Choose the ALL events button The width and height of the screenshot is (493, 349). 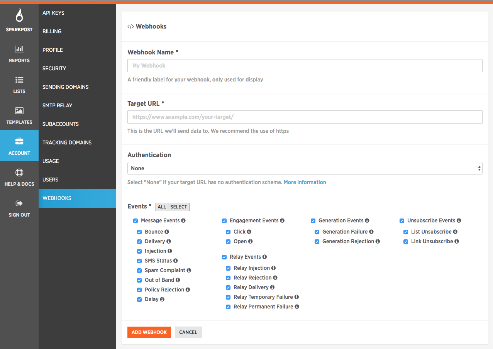click(x=162, y=207)
